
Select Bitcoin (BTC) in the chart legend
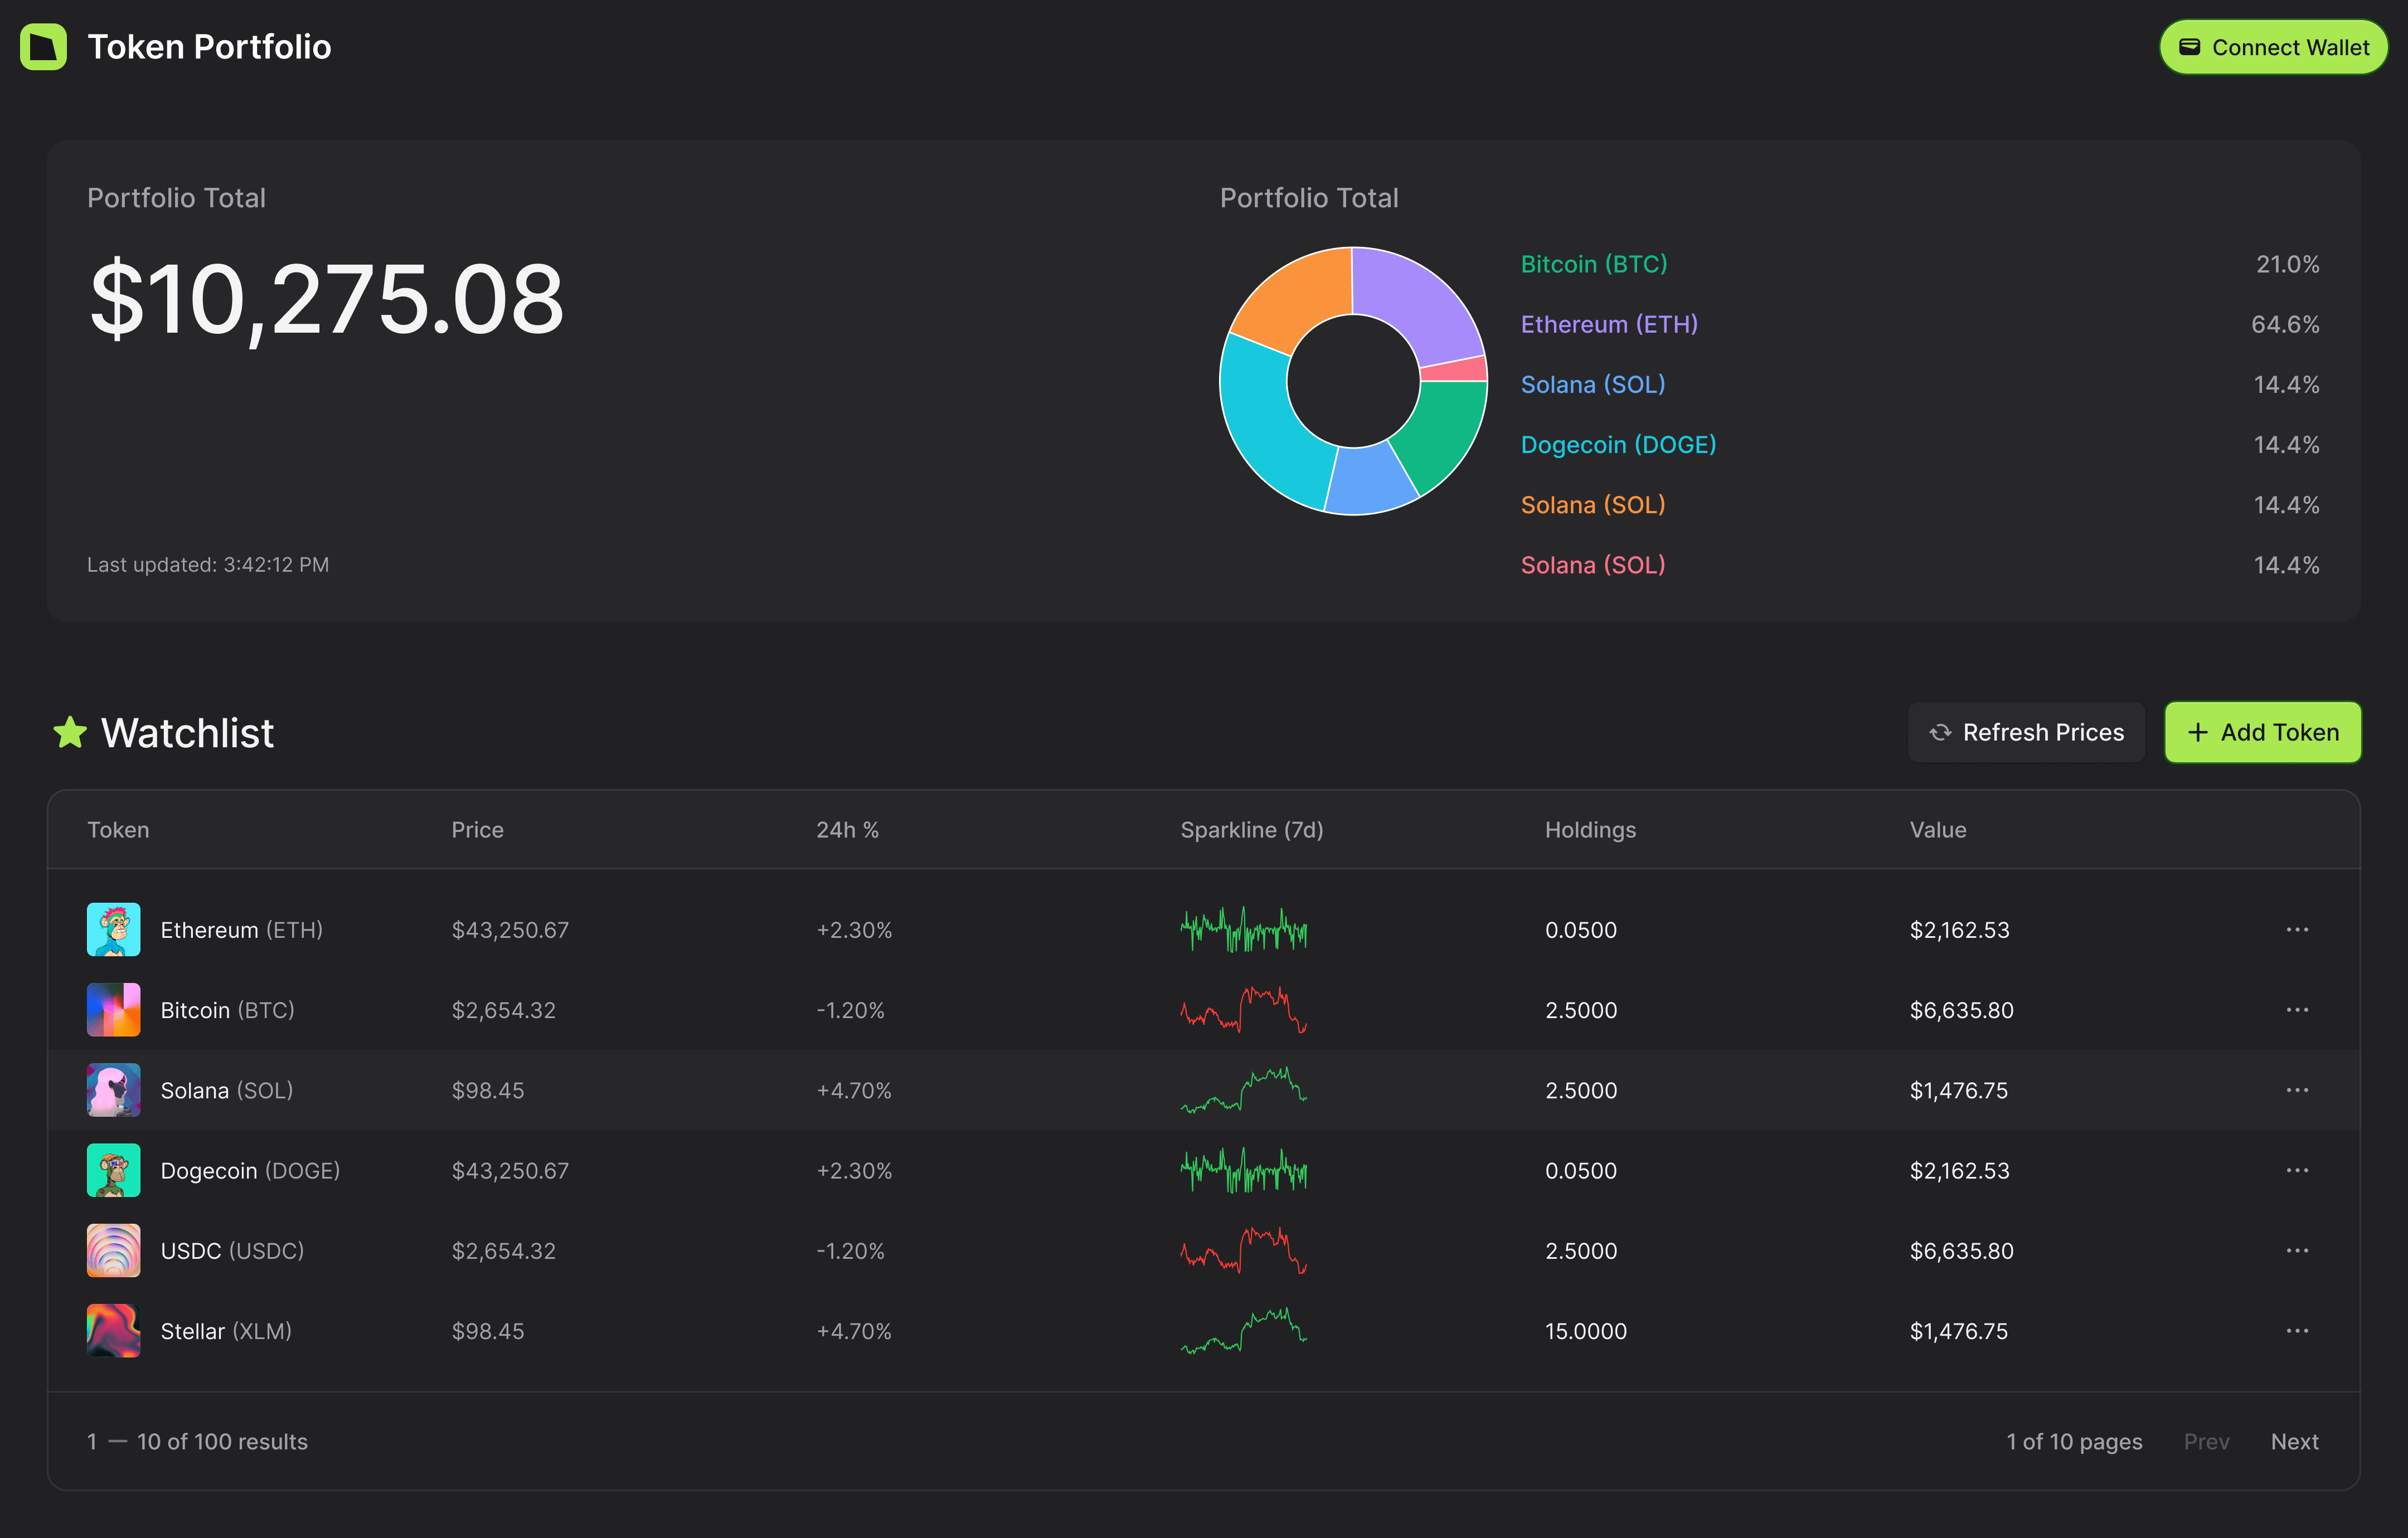tap(1594, 263)
